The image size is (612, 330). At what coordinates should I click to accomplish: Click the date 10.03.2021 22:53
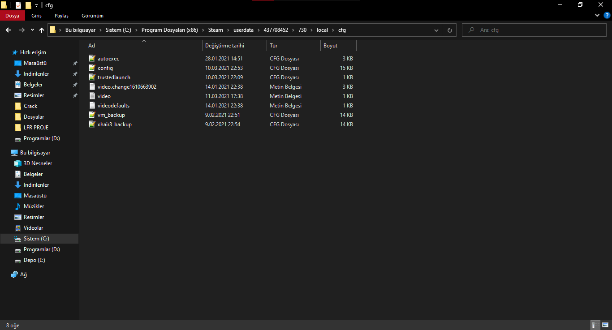[224, 68]
